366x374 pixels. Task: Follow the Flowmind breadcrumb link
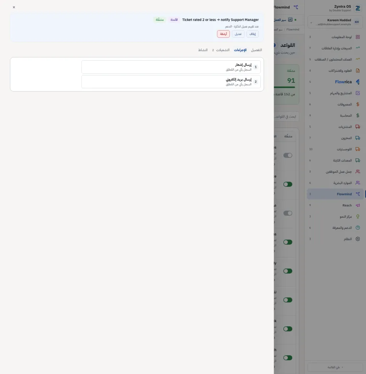tap(293, 29)
